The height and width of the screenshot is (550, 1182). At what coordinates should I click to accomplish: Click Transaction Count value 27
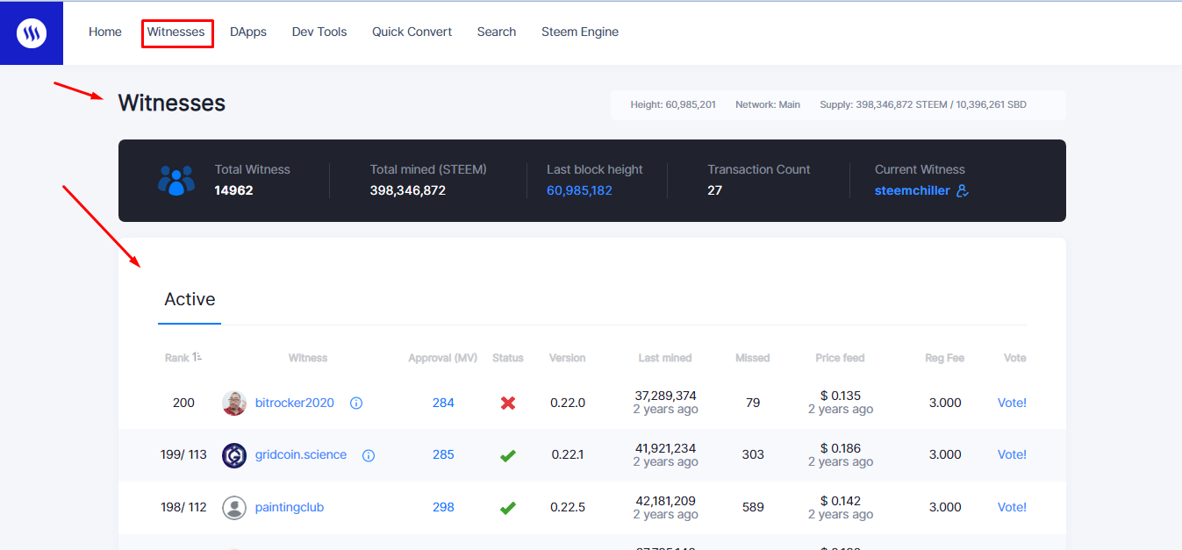point(715,190)
